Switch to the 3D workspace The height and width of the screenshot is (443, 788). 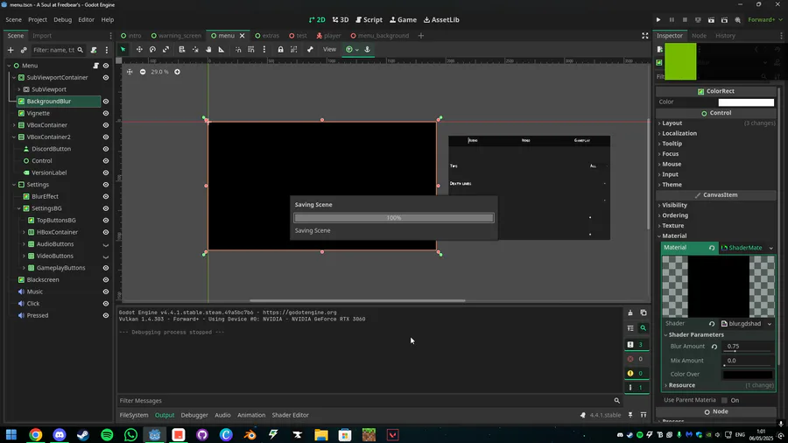pos(341,19)
